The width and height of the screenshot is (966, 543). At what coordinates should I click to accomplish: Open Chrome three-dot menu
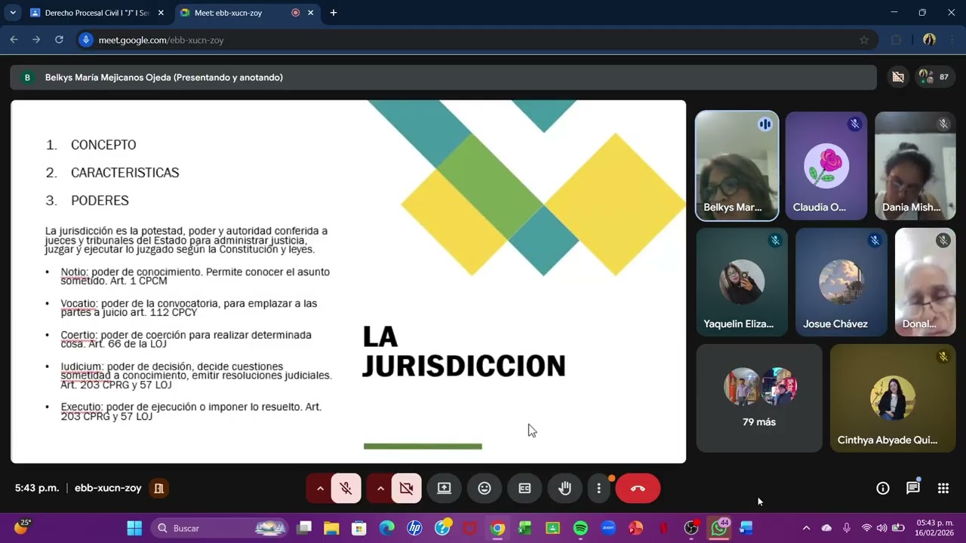pyautogui.click(x=952, y=40)
